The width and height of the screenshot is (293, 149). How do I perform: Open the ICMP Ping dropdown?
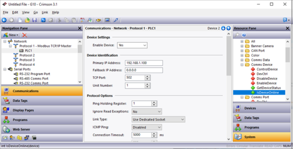point(147,127)
